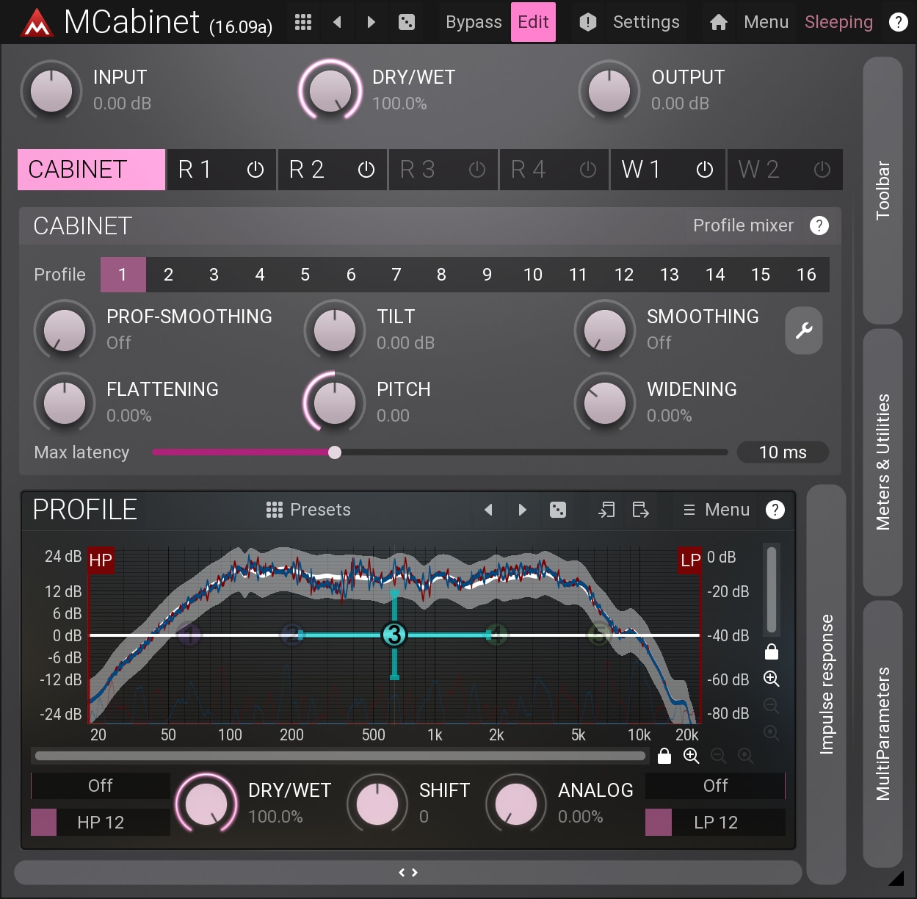The image size is (917, 899).
Task: Click the vertical zoom-in magnifier beside graph
Action: 771,679
